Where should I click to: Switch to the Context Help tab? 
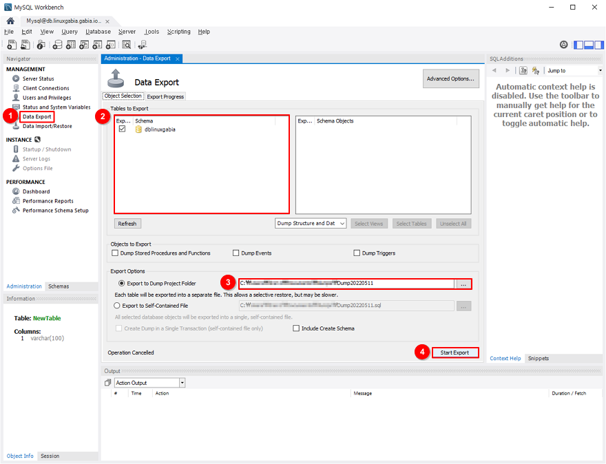pyautogui.click(x=505, y=359)
